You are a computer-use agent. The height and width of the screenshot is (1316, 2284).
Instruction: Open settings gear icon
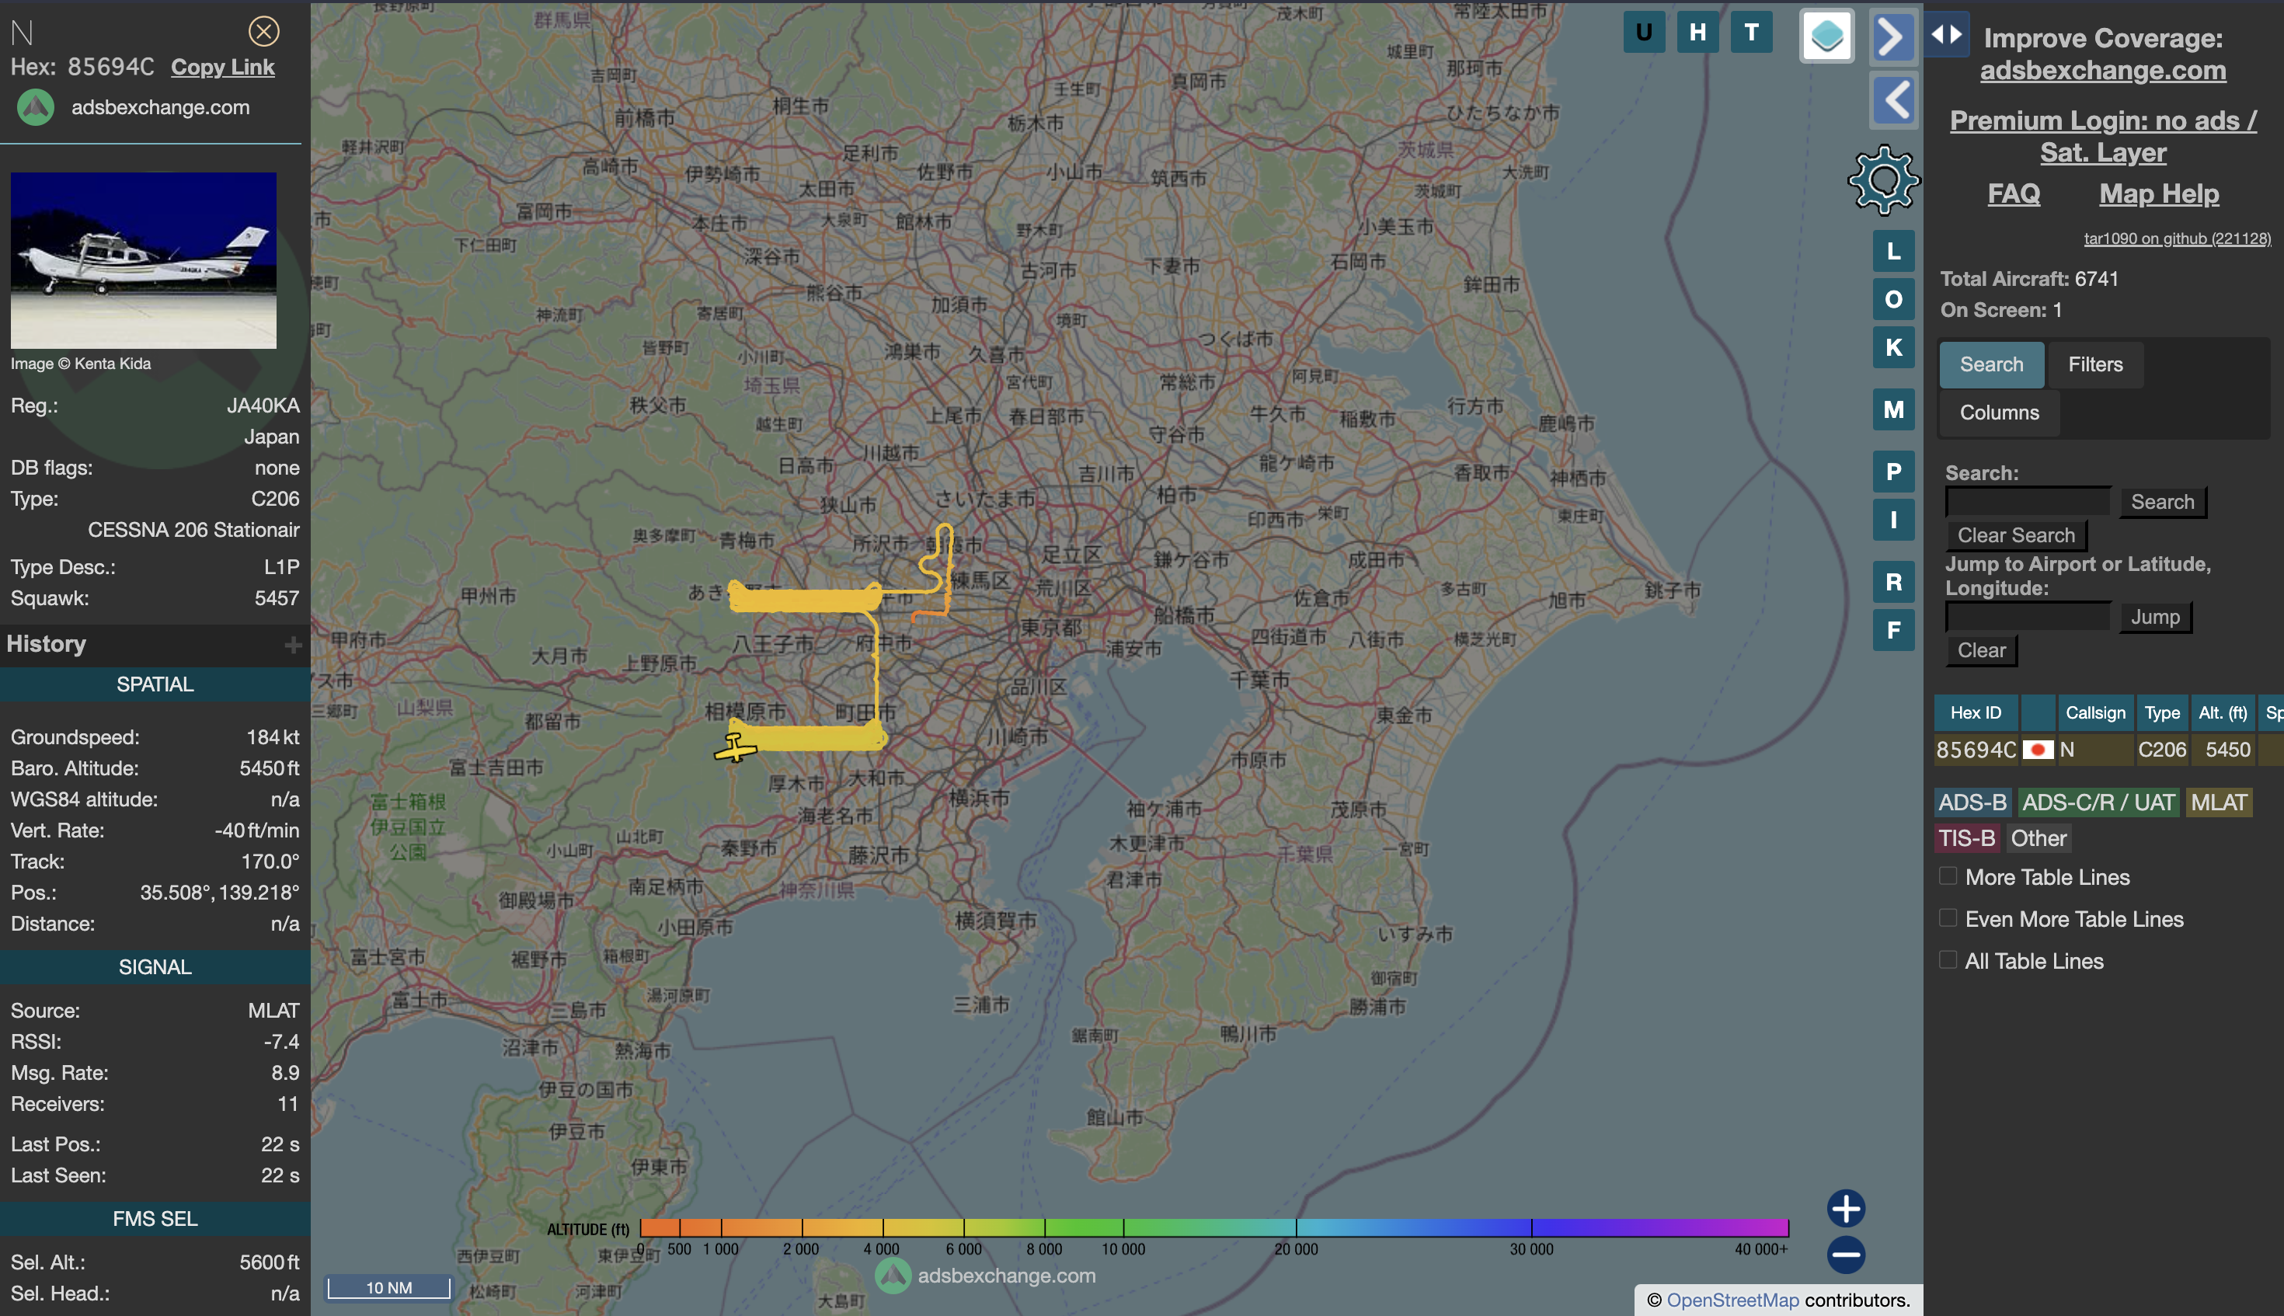click(x=1884, y=180)
